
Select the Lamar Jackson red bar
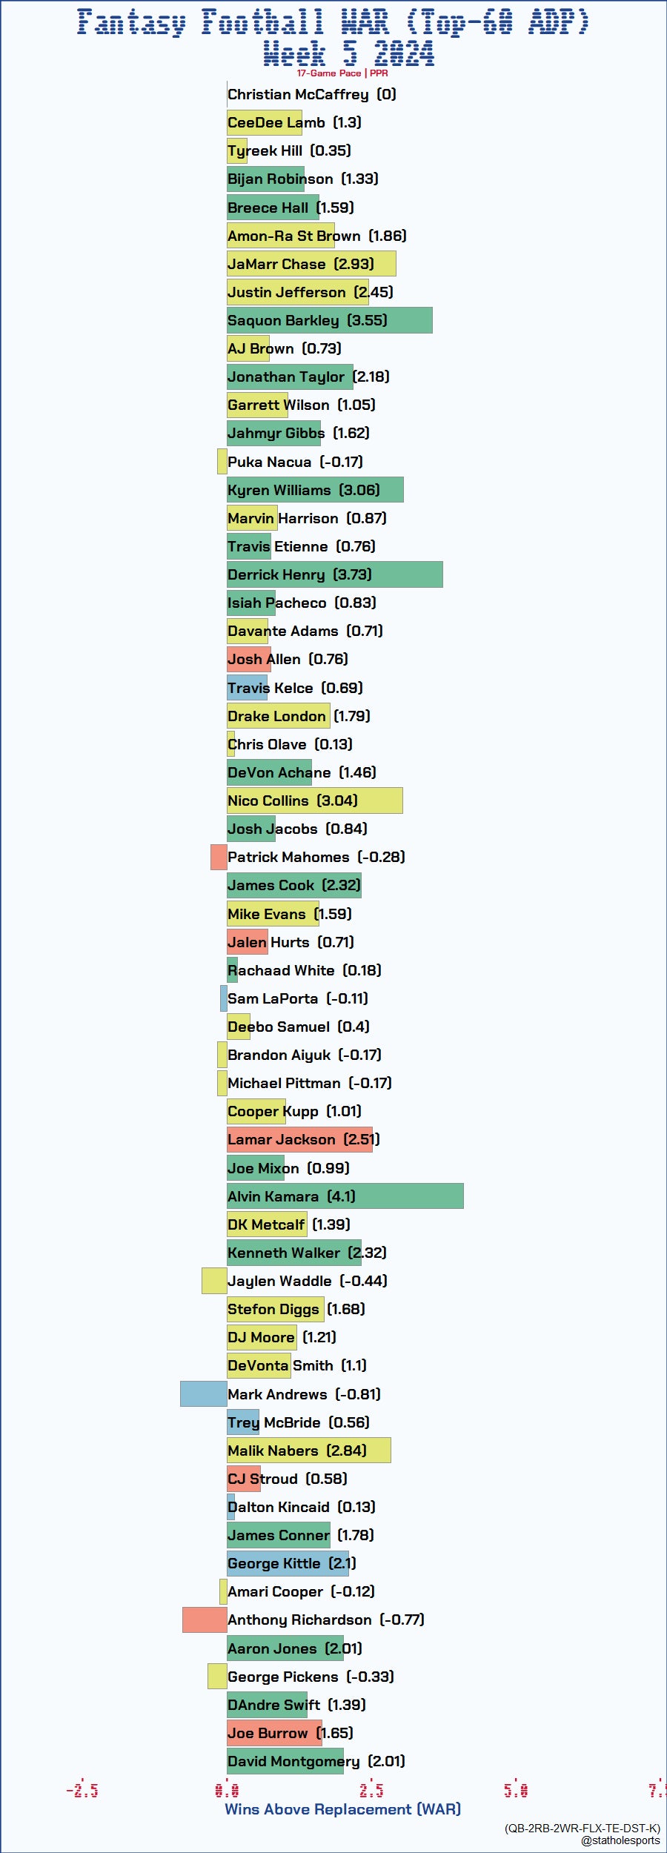click(x=299, y=1140)
